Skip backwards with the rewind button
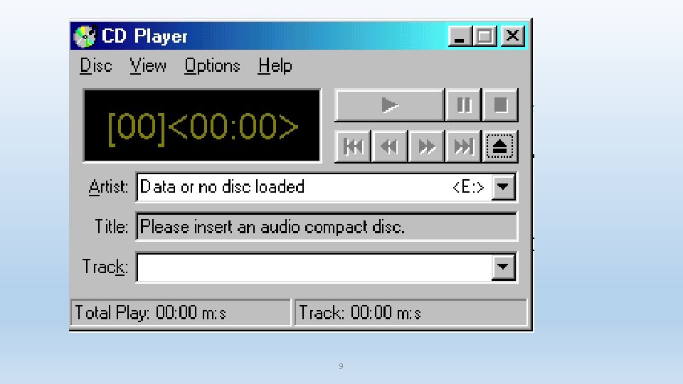This screenshot has width=683, height=384. [x=389, y=146]
